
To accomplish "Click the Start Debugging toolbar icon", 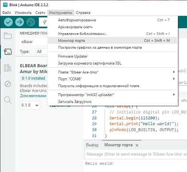I will click(31, 22).
